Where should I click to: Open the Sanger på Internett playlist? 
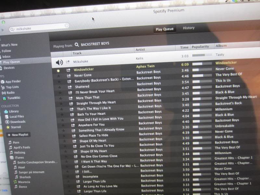29,172
